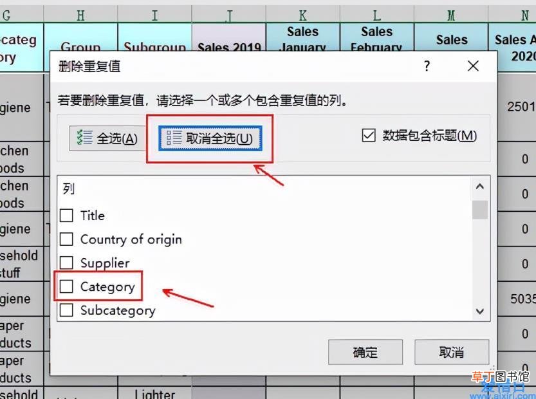Check the Subcategory column checkbox

coord(66,310)
